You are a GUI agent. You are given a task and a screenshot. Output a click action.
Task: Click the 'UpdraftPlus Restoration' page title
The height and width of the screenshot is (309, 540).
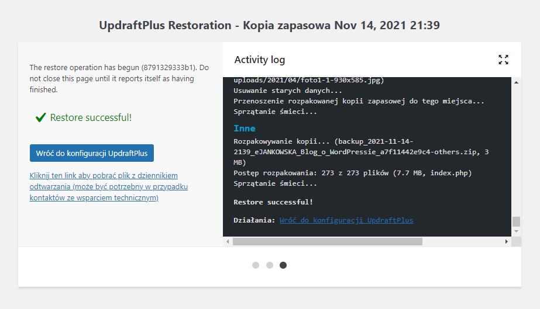(269, 25)
